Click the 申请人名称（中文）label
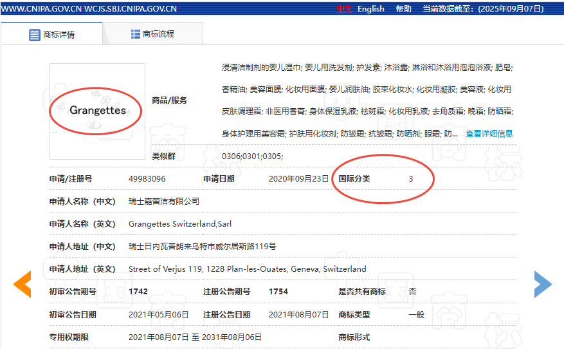 (x=82, y=202)
